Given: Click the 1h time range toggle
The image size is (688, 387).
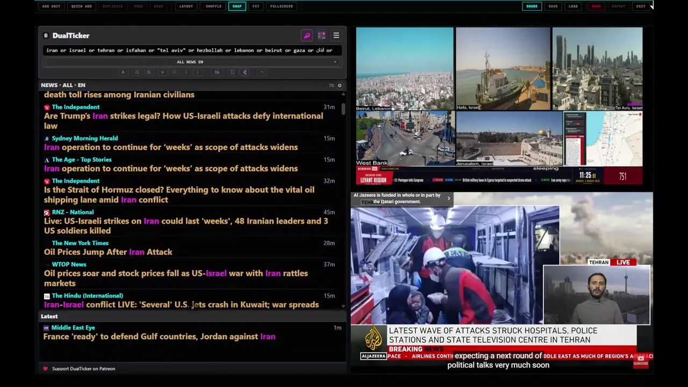Looking at the screenshot, I should tap(217, 72).
